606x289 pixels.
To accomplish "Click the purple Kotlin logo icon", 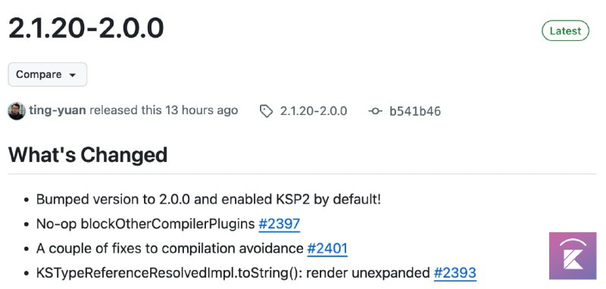I will click(573, 256).
